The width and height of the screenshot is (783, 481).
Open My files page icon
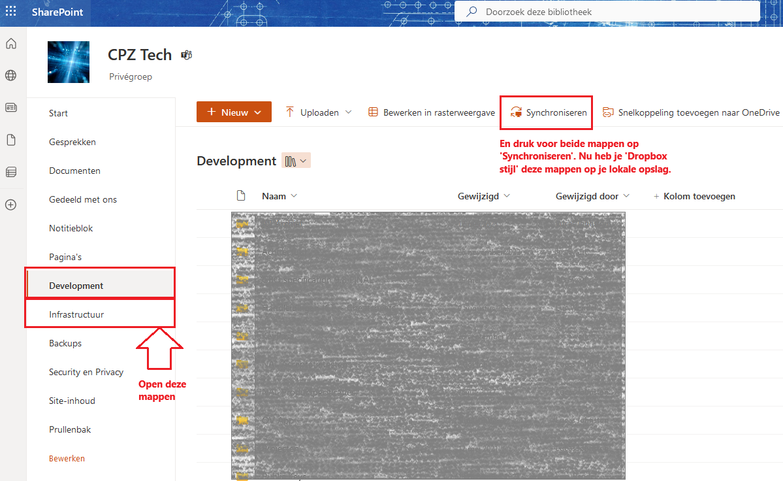(11, 140)
